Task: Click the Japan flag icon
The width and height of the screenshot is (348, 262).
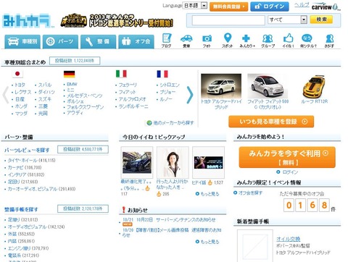Action: (17, 74)
